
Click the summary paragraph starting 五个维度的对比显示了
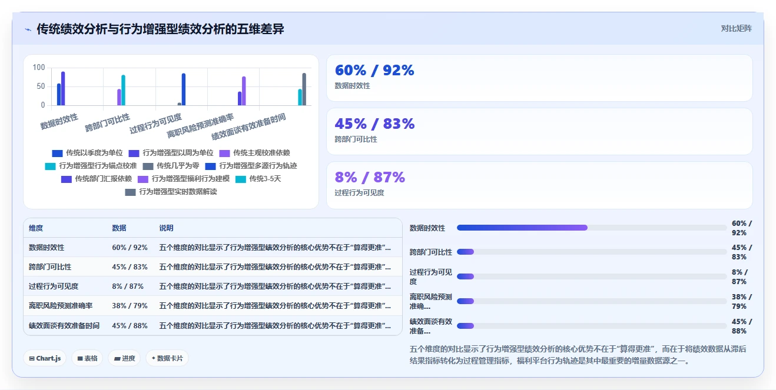(x=578, y=355)
